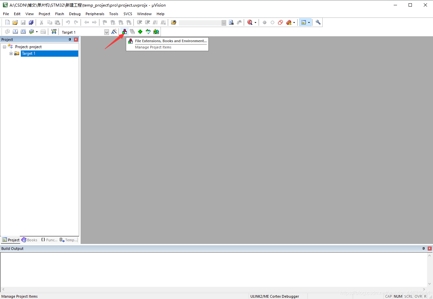Collapse the Project: project tree node
Image resolution: width=433 pixels, height=299 pixels.
click(x=4, y=47)
